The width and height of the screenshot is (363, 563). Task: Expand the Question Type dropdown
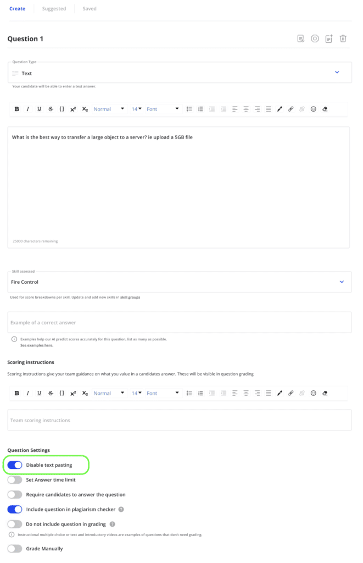coord(180,73)
